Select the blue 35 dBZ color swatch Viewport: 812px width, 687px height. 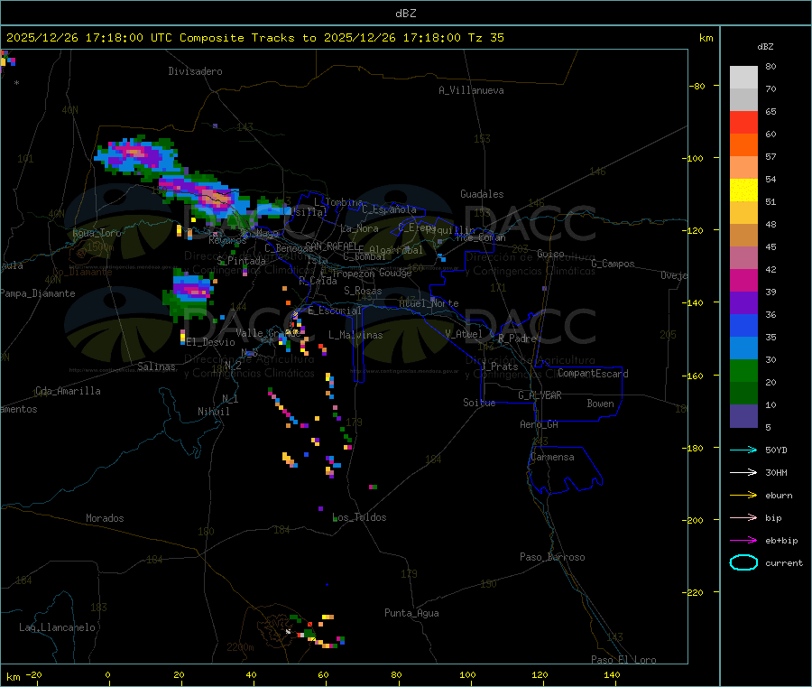click(x=743, y=325)
